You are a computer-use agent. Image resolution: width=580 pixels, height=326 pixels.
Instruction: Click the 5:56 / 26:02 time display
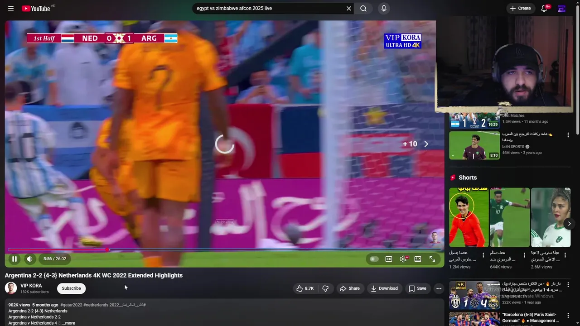click(55, 259)
